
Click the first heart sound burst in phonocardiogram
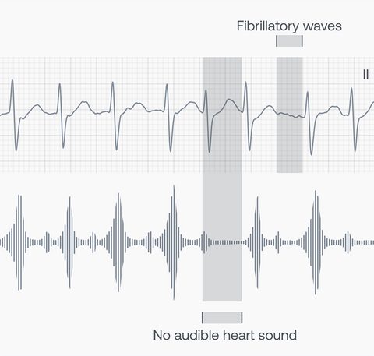(19, 242)
